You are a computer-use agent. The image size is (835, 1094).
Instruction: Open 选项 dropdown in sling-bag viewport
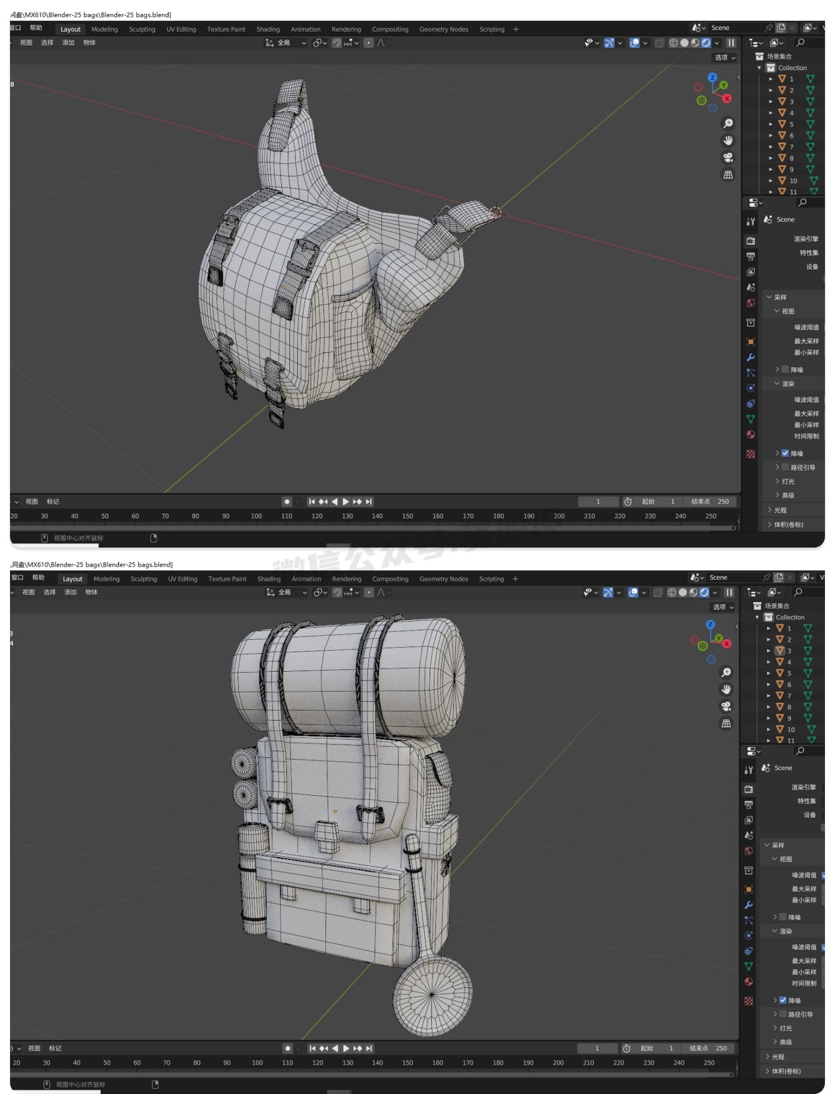pyautogui.click(x=725, y=57)
